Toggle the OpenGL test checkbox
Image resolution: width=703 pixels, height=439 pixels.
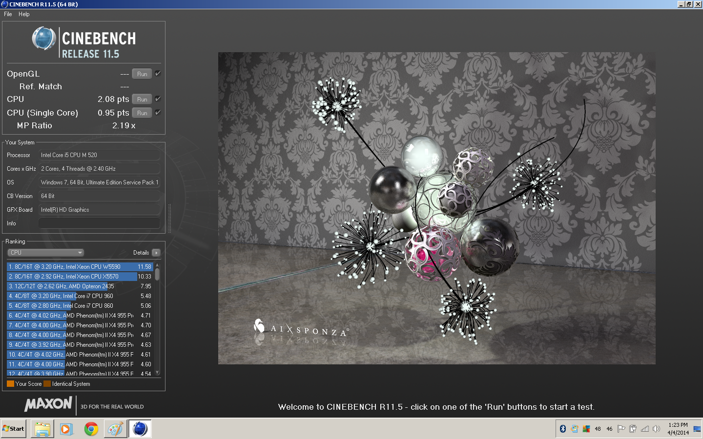coord(158,74)
